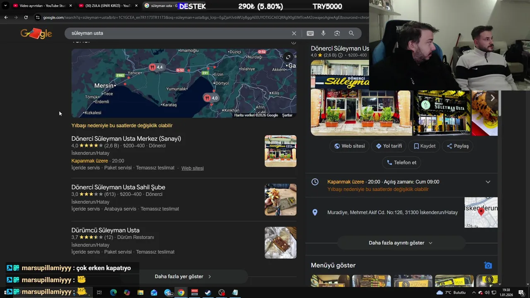Search by image with Google Lens icon
Image resolution: width=530 pixels, height=298 pixels.
coord(337,33)
